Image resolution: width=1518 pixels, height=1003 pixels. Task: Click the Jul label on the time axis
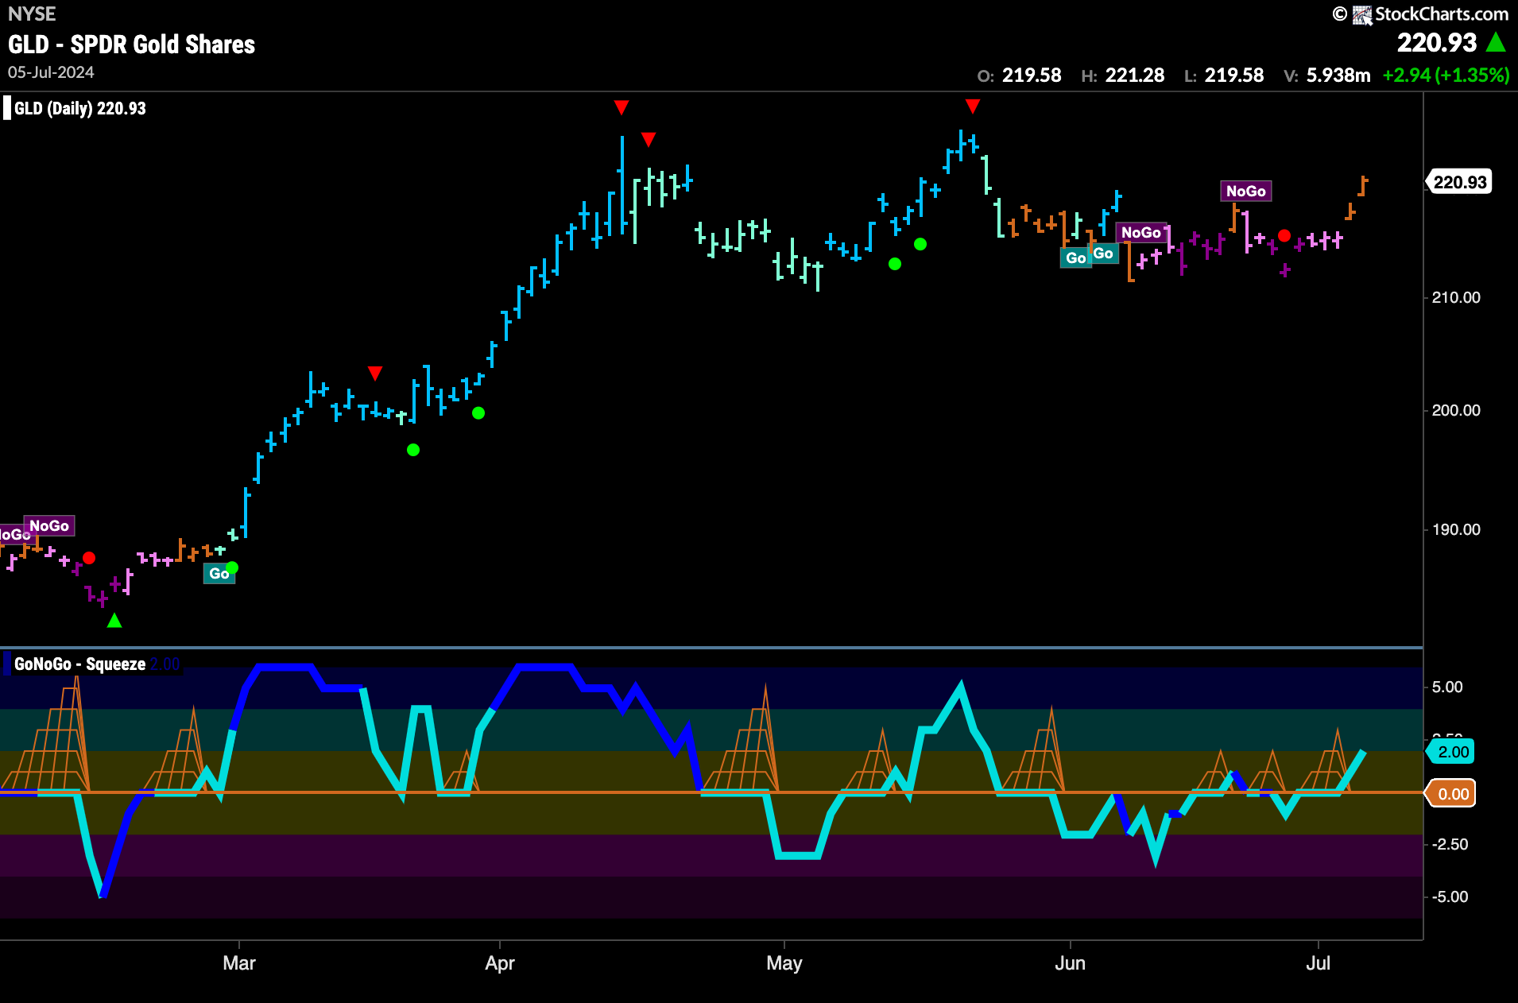pyautogui.click(x=1318, y=963)
